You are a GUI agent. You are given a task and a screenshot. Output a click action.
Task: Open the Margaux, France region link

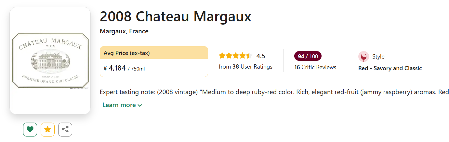pyautogui.click(x=124, y=31)
